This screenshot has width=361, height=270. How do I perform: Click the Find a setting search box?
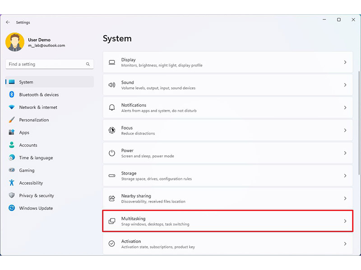45,64
